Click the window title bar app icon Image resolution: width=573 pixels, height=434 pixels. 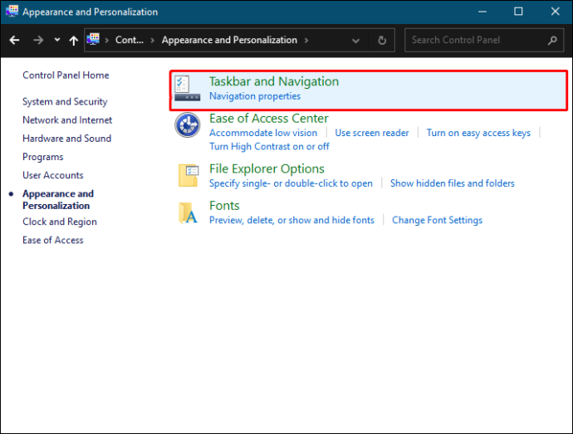click(x=12, y=11)
